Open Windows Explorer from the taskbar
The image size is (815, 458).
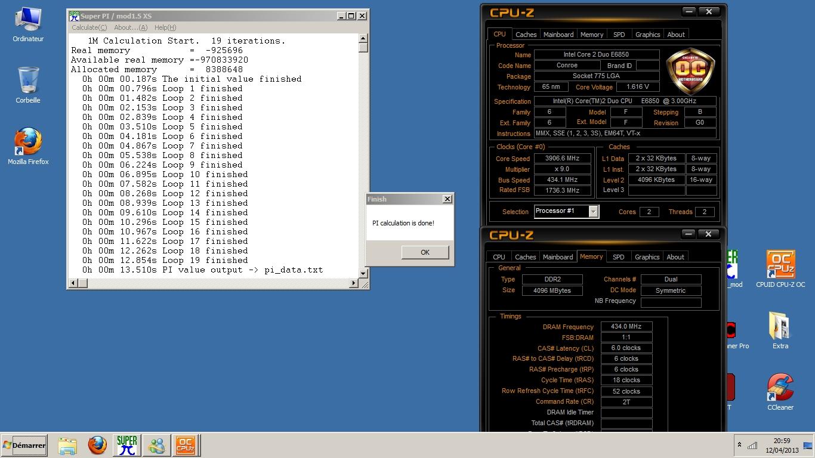(x=67, y=445)
